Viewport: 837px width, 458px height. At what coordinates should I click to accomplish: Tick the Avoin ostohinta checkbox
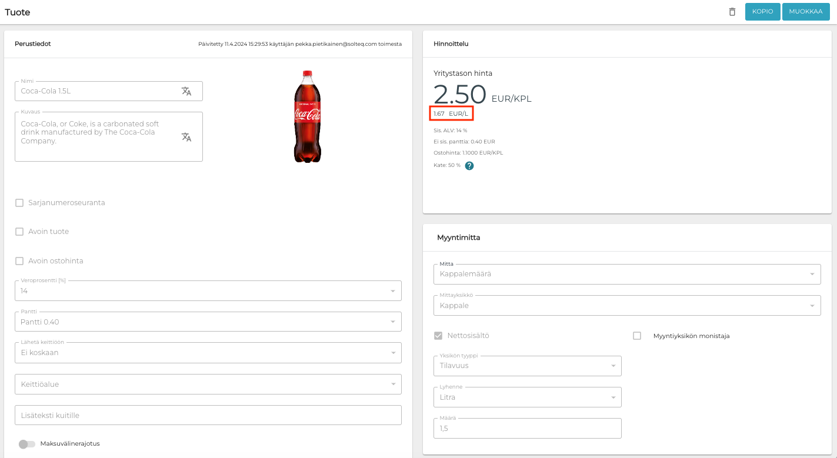pos(19,261)
